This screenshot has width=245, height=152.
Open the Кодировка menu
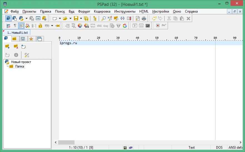pos(102,11)
